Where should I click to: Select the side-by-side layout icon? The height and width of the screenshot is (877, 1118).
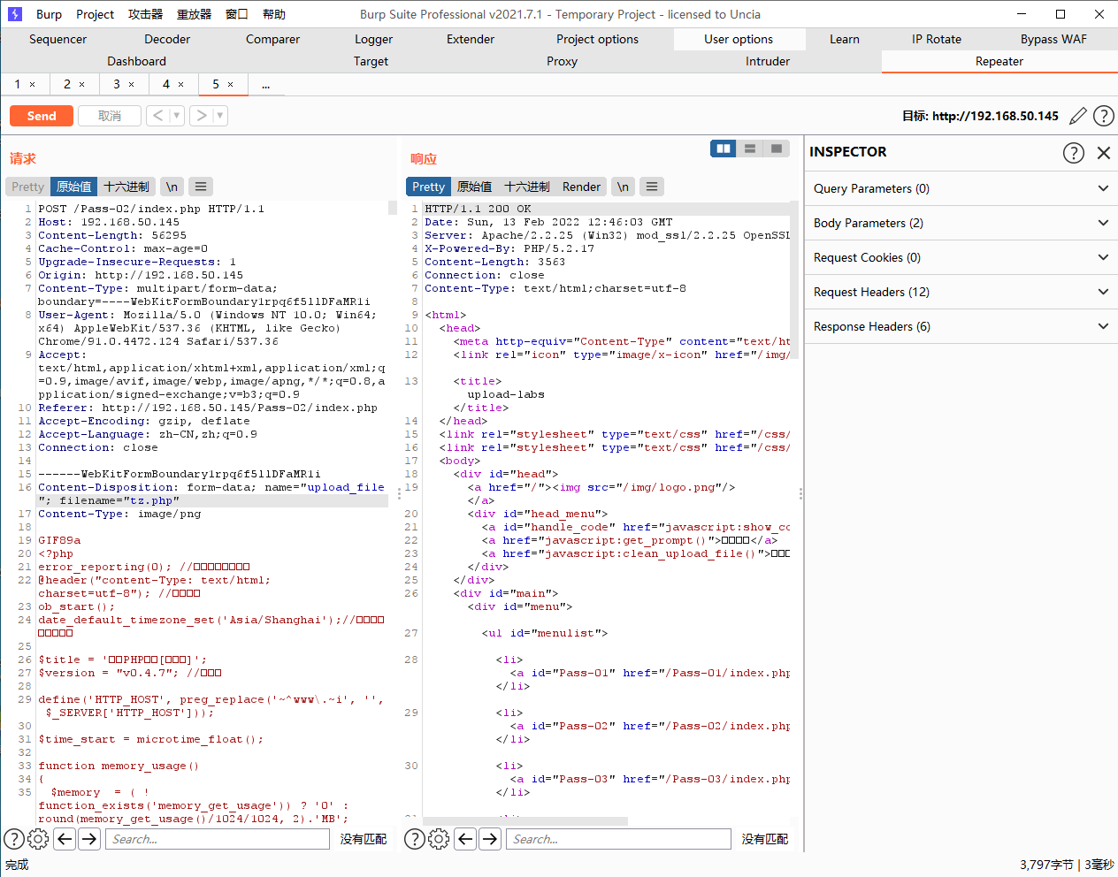(x=724, y=149)
